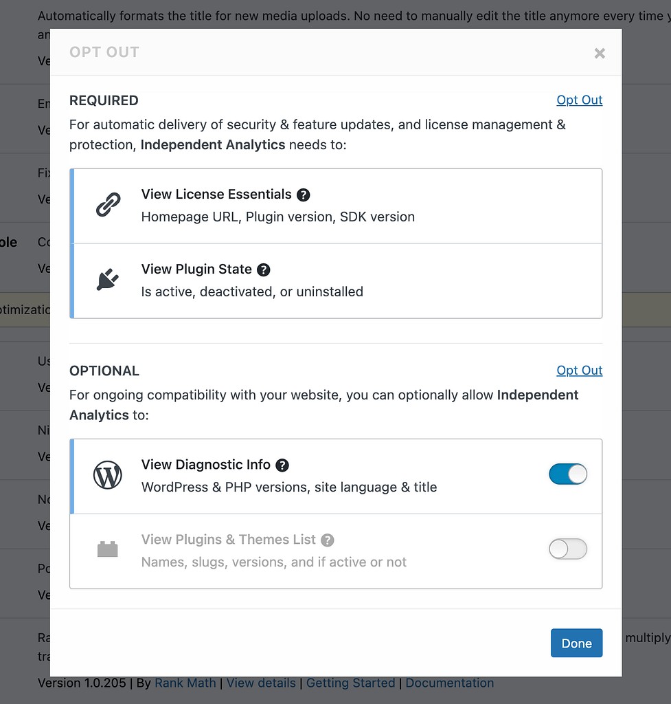Open the Documentation link
Viewport: 671px width, 704px height.
click(450, 683)
